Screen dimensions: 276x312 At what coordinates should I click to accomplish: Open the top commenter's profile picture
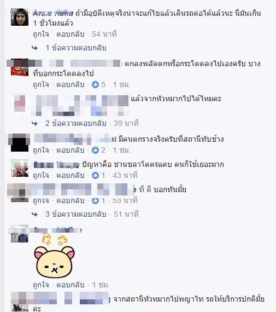tap(20, 17)
